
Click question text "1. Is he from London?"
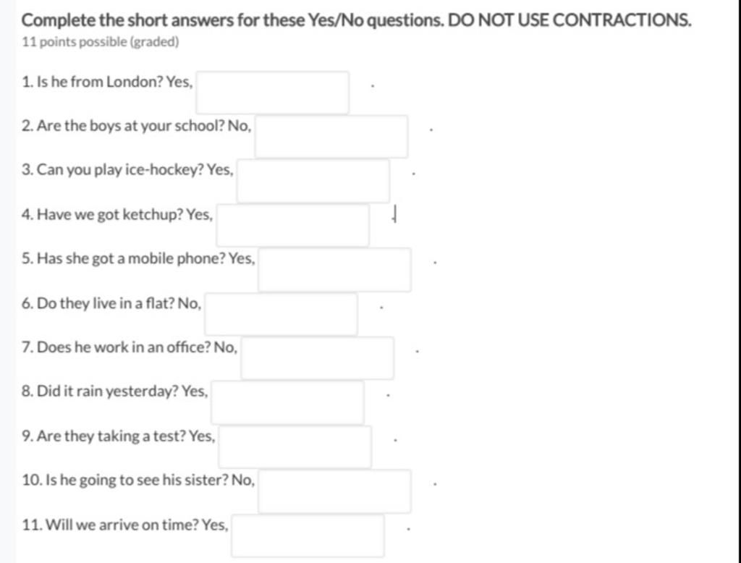click(92, 82)
